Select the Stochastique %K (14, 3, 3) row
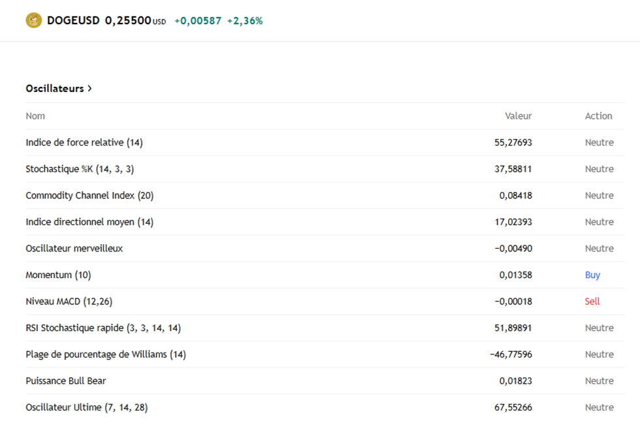Viewport: 640px width, 440px height. point(80,169)
